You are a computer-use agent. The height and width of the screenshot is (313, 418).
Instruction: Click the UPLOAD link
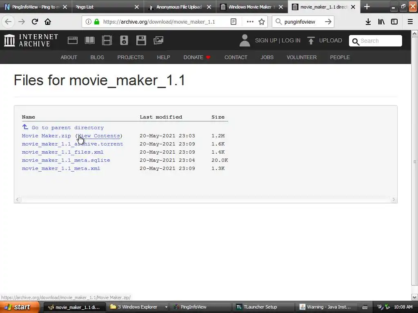[331, 40]
